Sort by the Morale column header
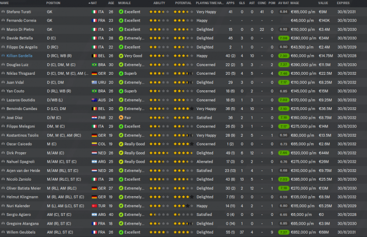367x237 pixels. [x=124, y=3]
